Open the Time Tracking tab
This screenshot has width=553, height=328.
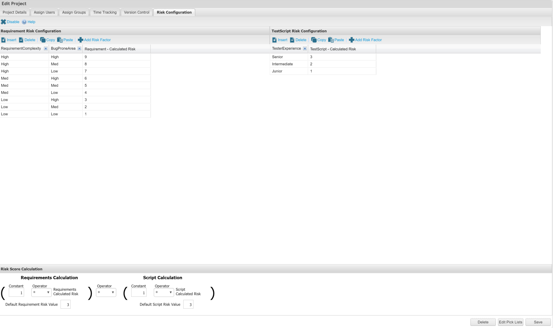(x=105, y=12)
